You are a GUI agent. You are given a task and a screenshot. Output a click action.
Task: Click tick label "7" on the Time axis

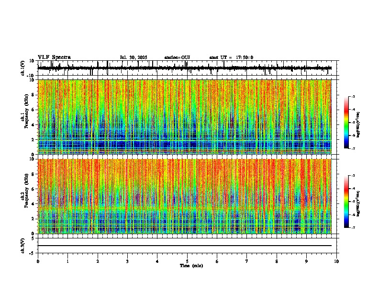[247, 261]
